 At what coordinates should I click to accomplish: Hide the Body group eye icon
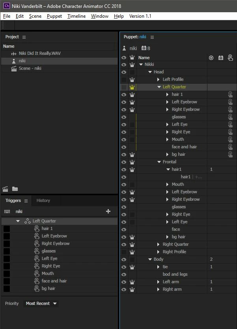[124, 260]
